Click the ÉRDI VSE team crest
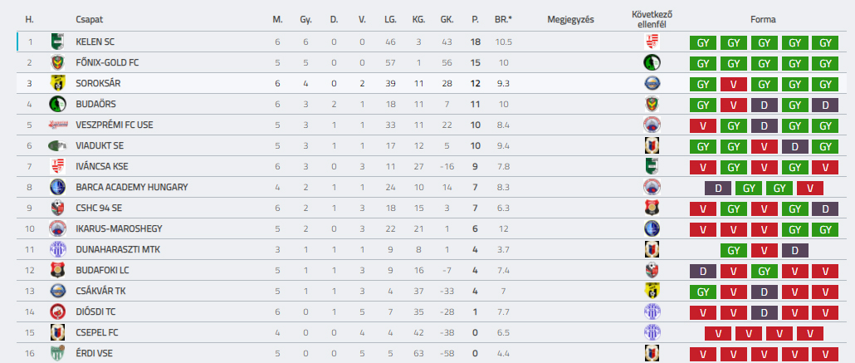The height and width of the screenshot is (363, 855). pos(56,353)
